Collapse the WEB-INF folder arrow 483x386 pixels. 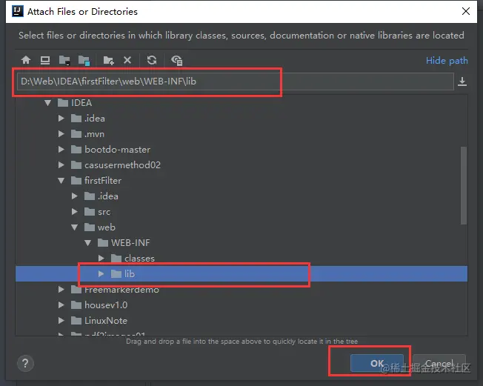pyautogui.click(x=88, y=243)
